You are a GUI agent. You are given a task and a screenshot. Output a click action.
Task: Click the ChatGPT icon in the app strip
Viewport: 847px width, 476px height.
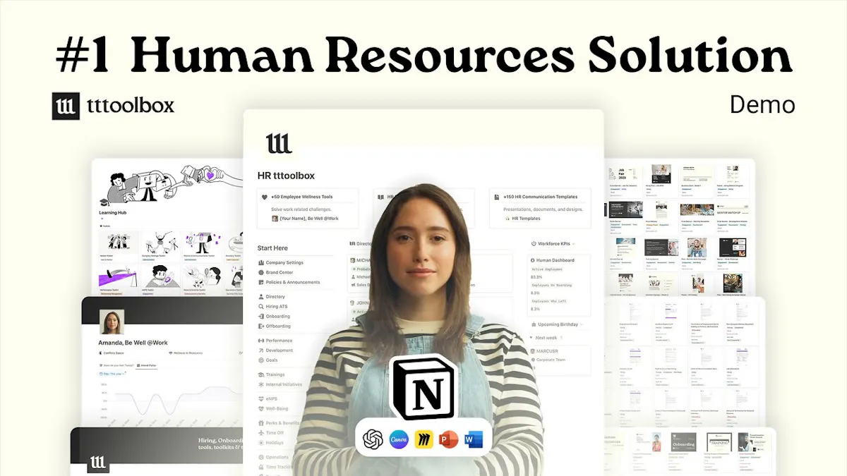[373, 440]
